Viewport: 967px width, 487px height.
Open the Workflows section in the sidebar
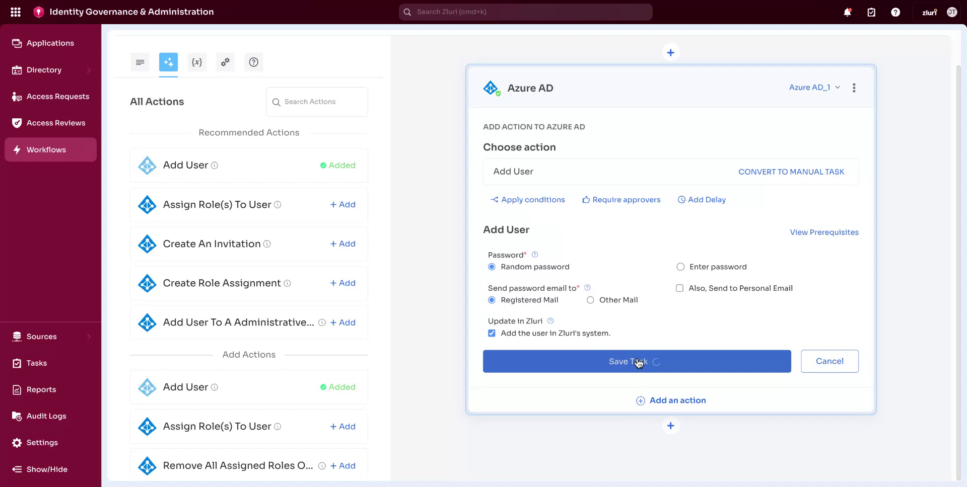[46, 149]
